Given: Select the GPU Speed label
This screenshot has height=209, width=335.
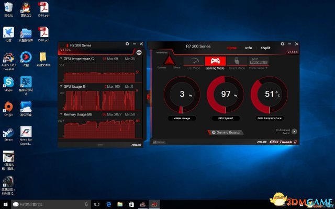Looking at the screenshot, I should 226,118.
